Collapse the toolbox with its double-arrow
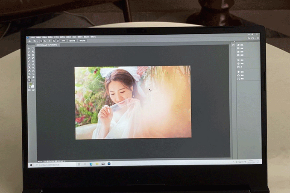This screenshot has width=290, height=193. [28, 44]
